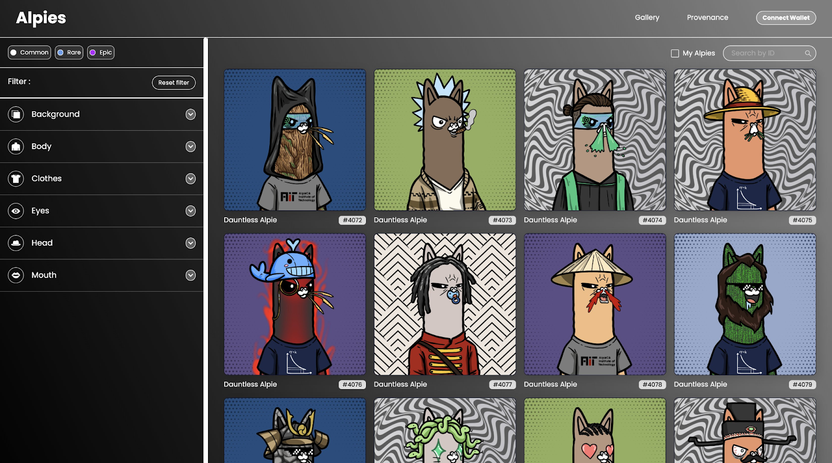Open Alpie #4074 thumbnail

coord(595,140)
